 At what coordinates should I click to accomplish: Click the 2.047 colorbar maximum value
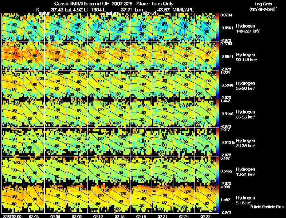[x=225, y=130]
